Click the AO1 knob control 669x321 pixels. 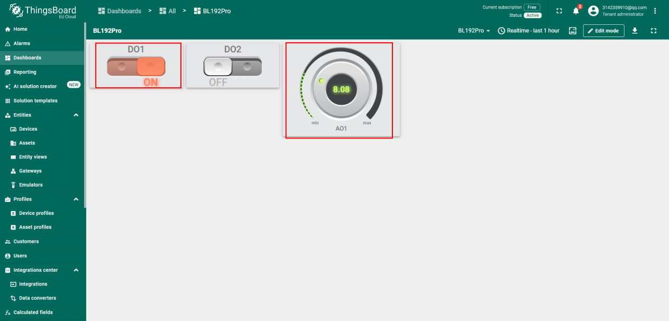tap(341, 90)
